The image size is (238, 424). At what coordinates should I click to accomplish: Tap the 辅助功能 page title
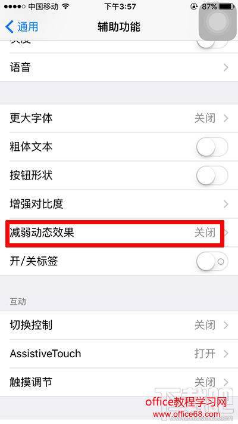(x=119, y=27)
